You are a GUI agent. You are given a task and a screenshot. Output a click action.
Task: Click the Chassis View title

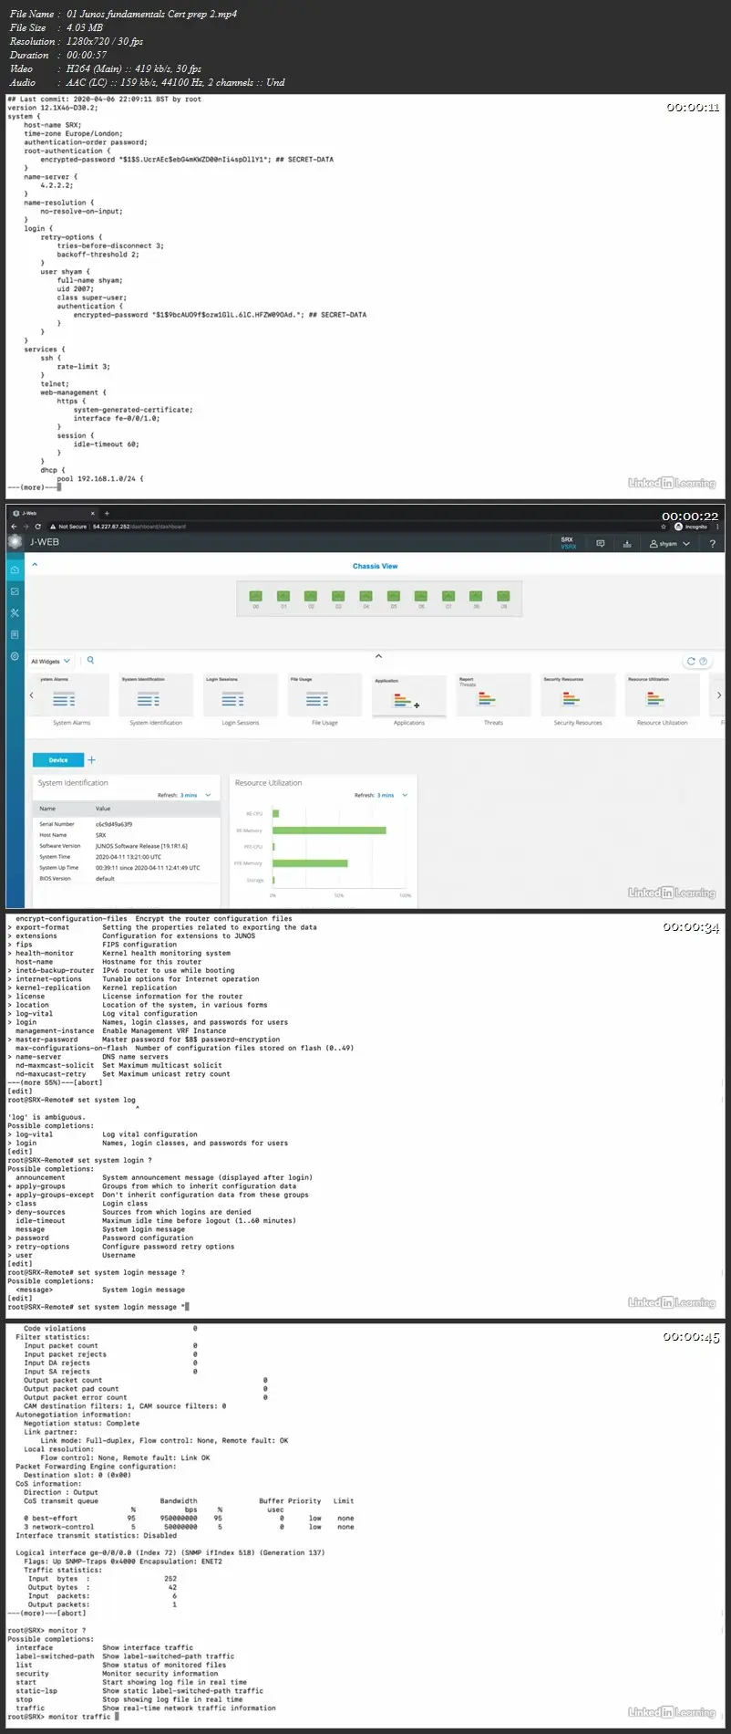tap(376, 566)
